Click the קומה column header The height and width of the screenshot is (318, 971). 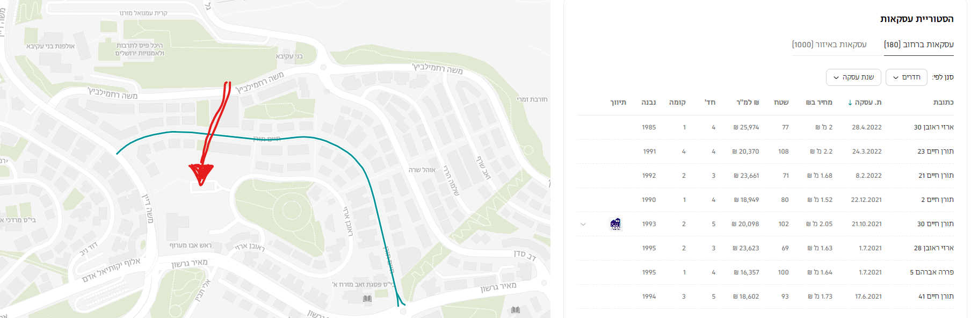677,102
